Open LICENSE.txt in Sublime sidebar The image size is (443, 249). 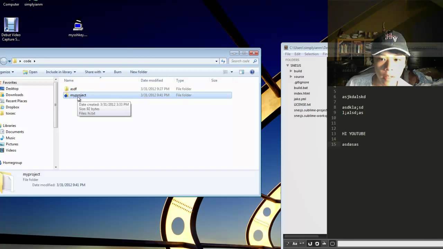(x=302, y=104)
